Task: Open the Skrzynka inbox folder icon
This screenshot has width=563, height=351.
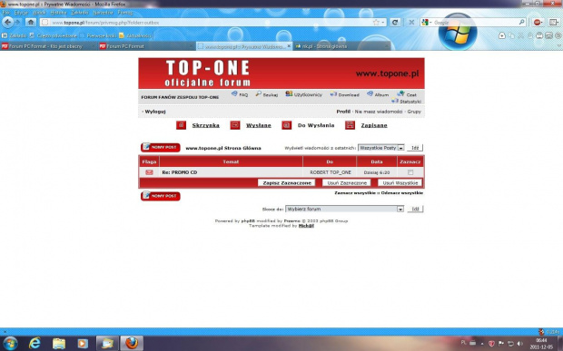Action: point(181,125)
